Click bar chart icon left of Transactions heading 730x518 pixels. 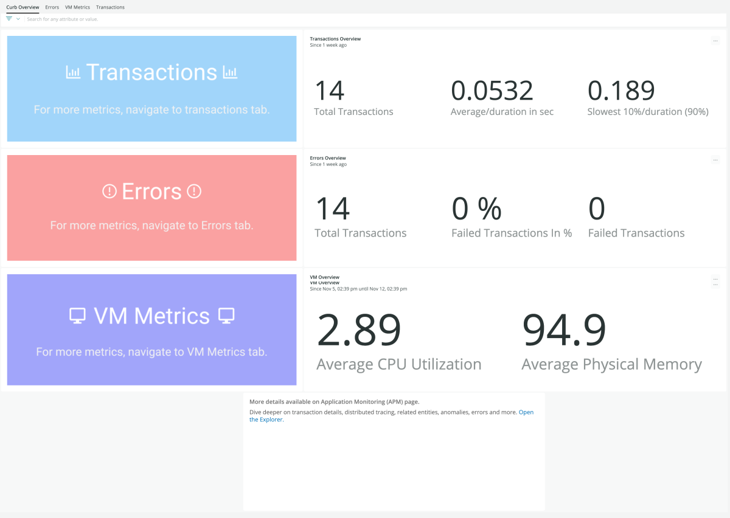click(x=73, y=72)
